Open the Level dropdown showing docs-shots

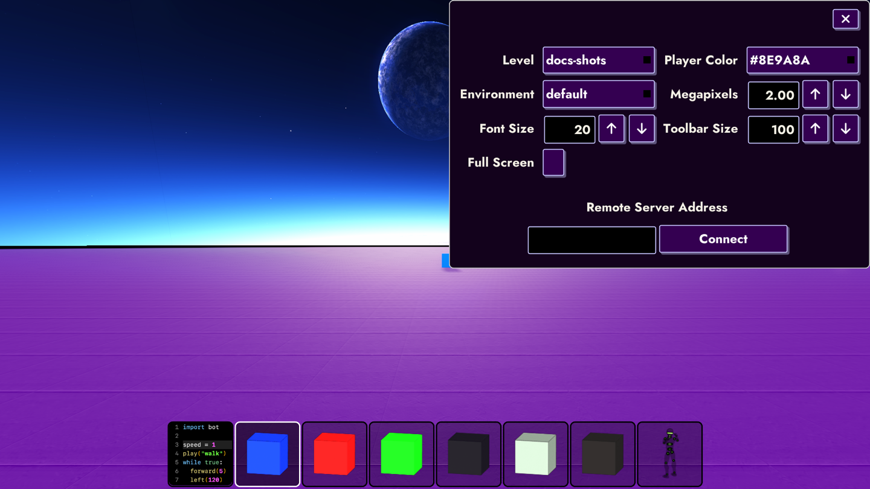tap(599, 60)
